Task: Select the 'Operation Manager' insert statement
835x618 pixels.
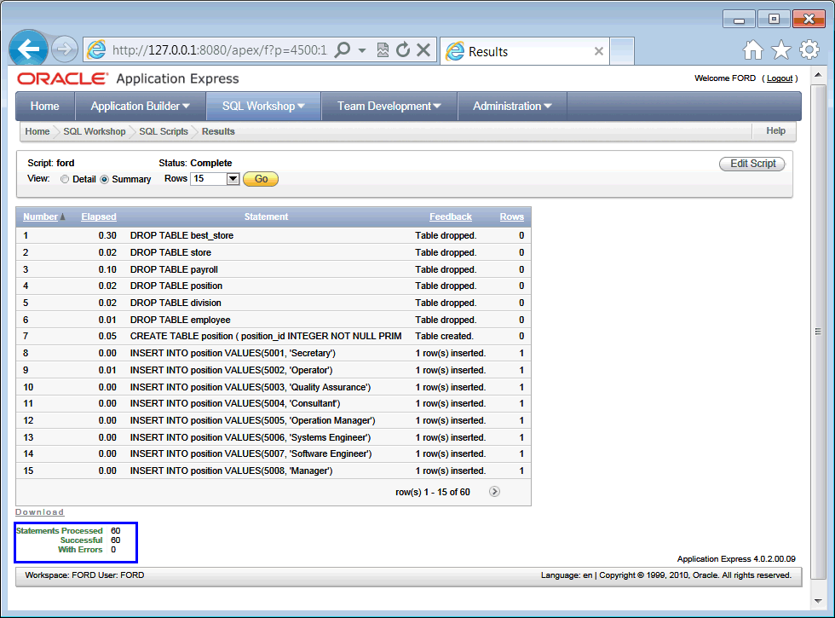Action: click(253, 421)
